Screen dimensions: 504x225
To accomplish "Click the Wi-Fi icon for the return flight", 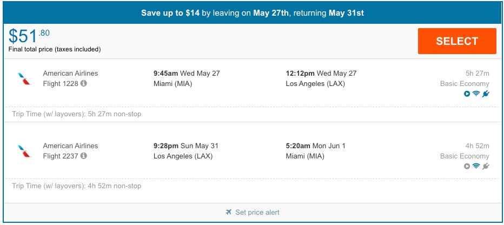I will 476,166.
